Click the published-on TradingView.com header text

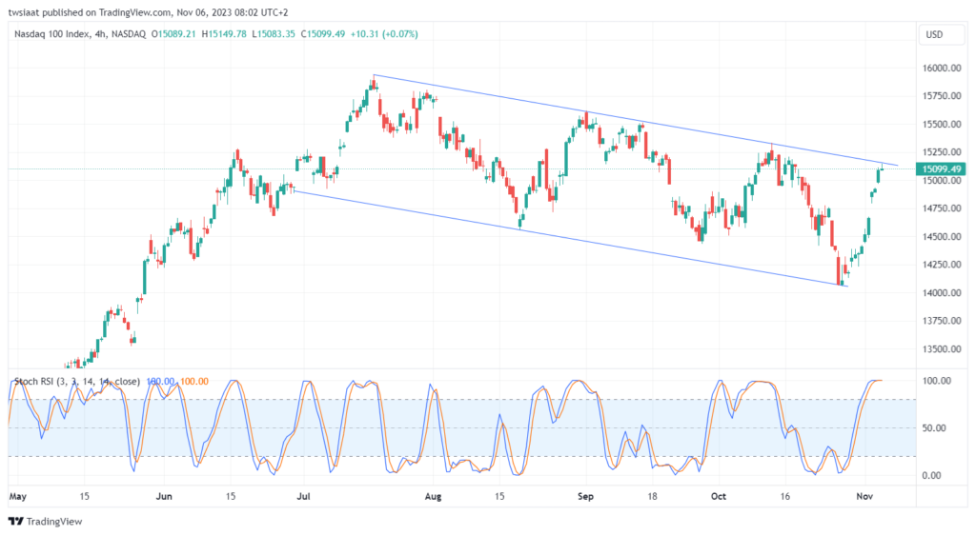148,12
